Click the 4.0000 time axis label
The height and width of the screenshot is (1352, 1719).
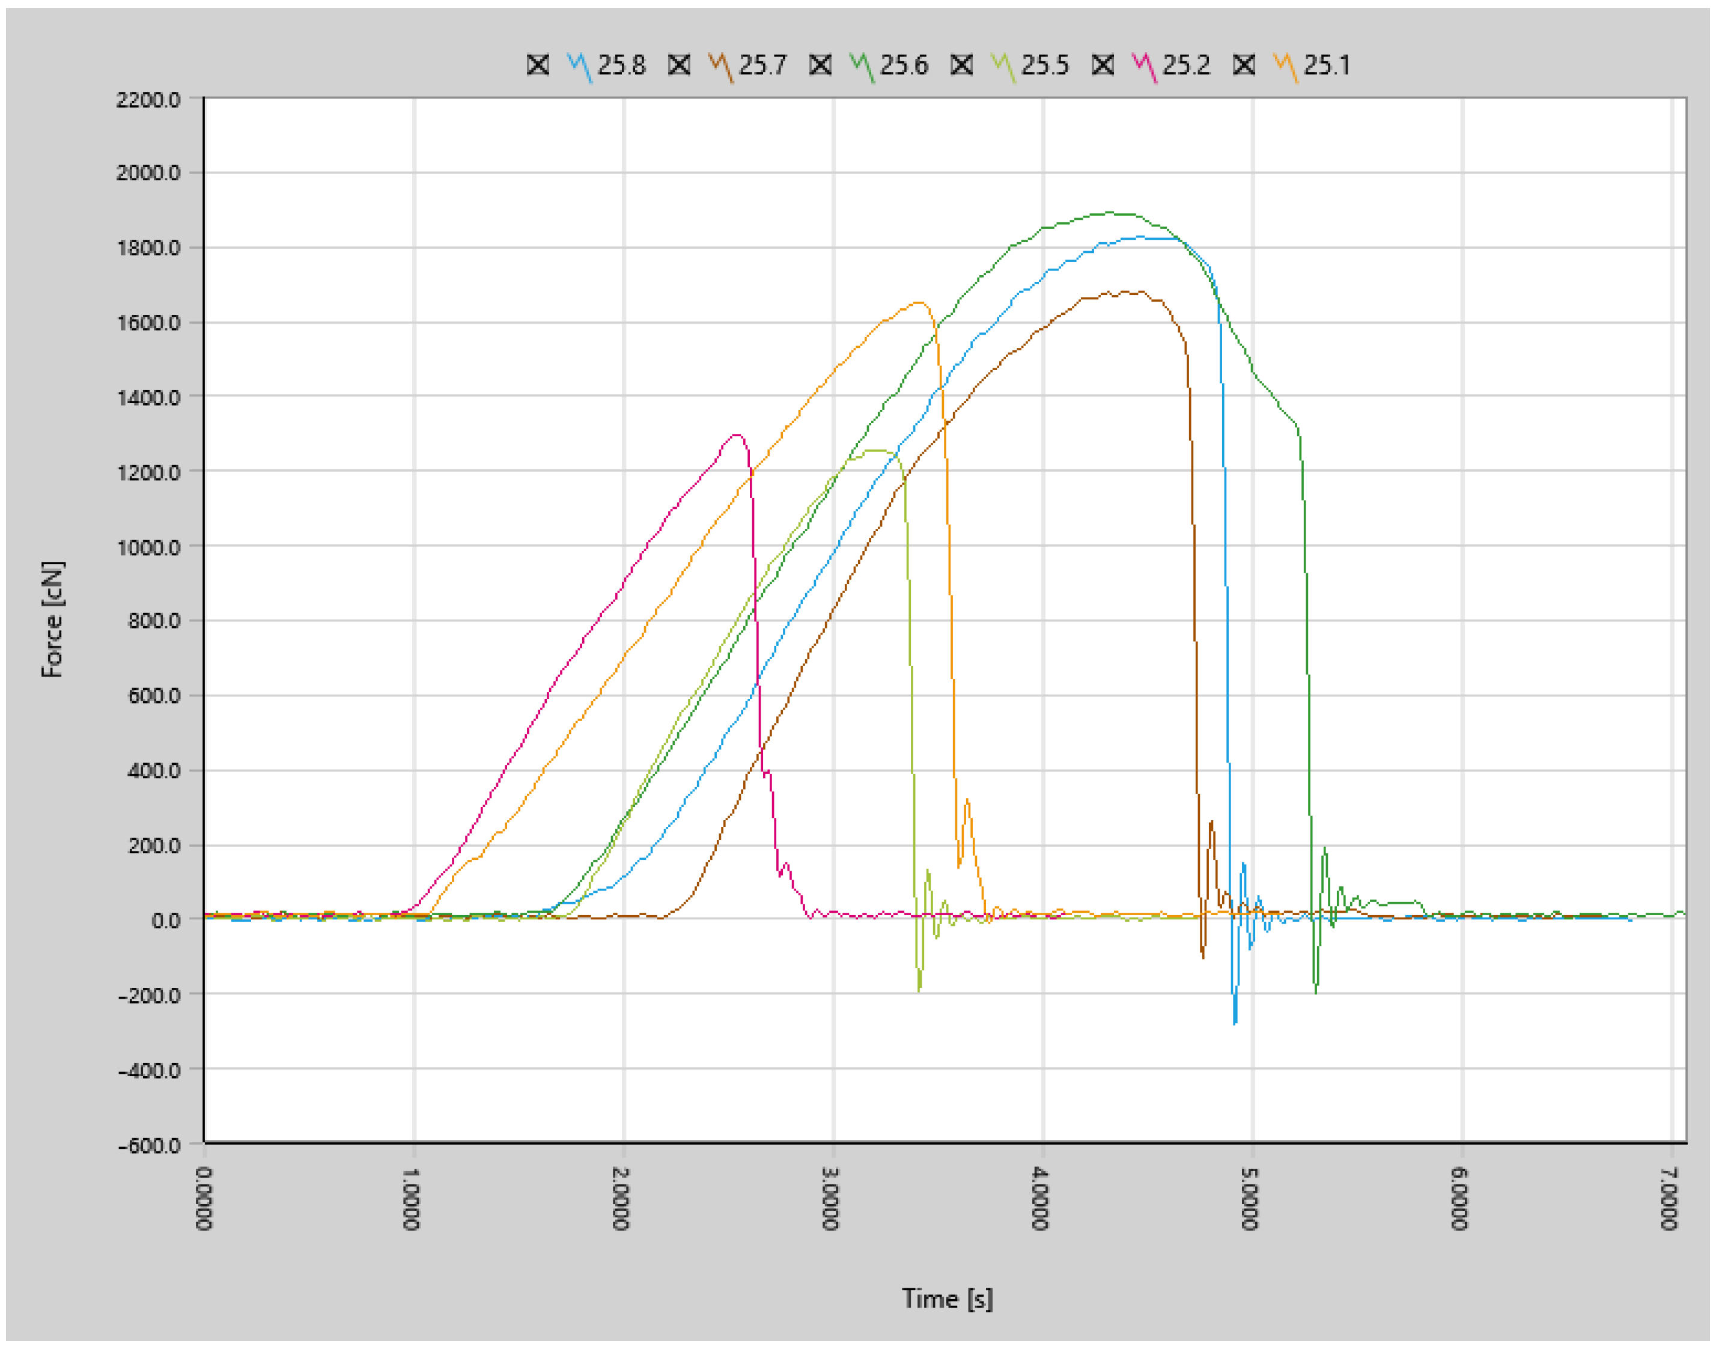(x=1040, y=1199)
